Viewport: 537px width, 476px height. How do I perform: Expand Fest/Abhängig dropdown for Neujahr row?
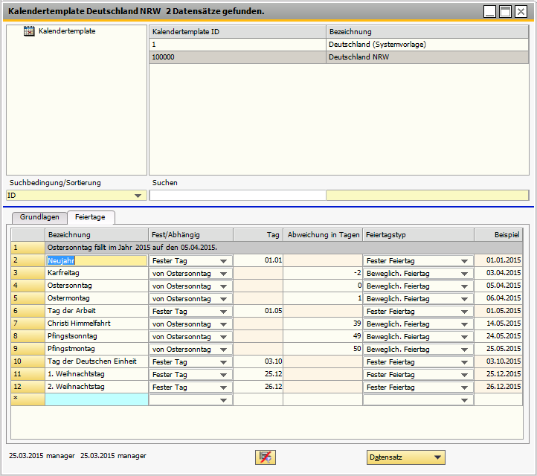click(224, 261)
